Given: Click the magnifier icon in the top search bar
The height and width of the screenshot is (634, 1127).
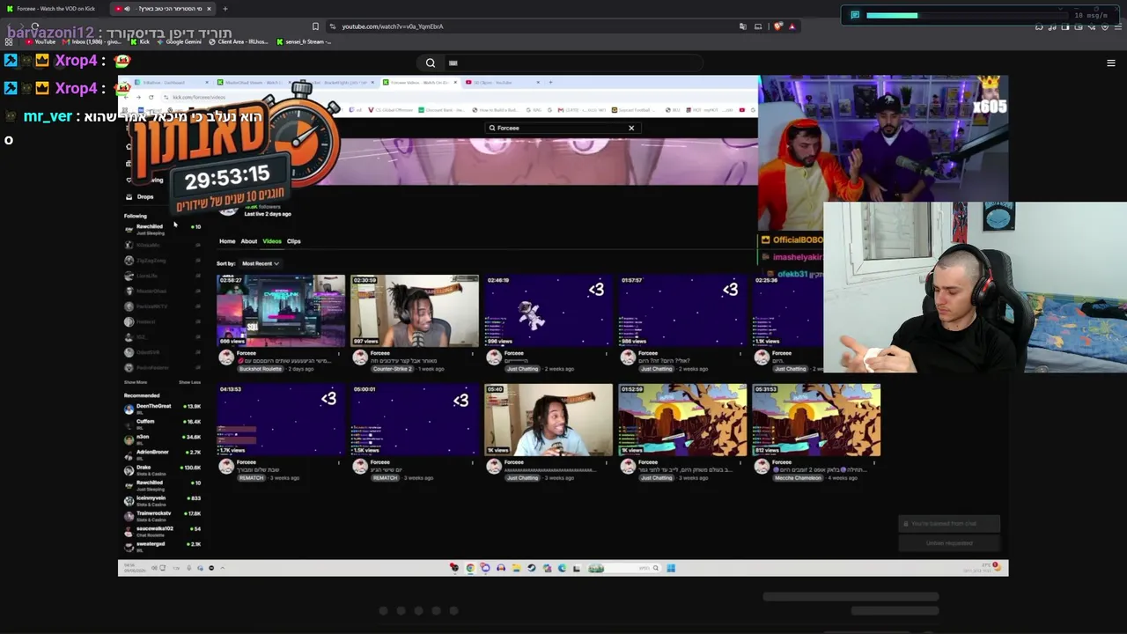Looking at the screenshot, I should tap(431, 63).
